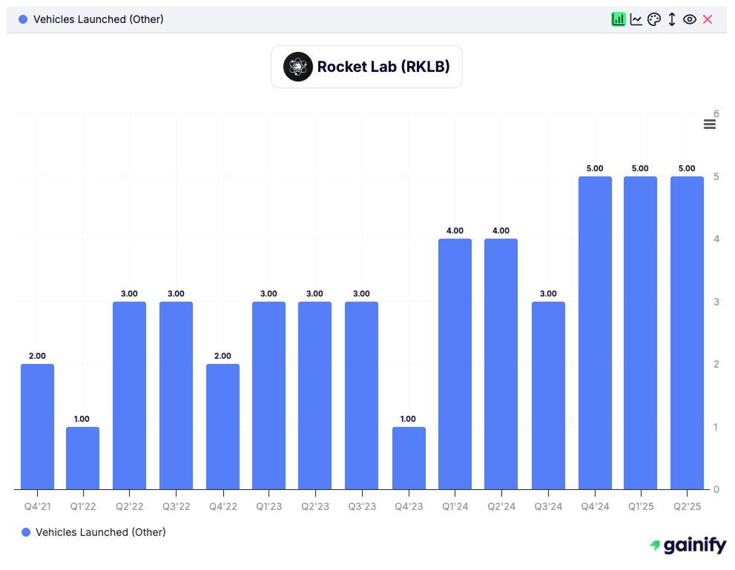This screenshot has height=570, width=735.
Task: Switch to line chart view
Action: coord(636,19)
